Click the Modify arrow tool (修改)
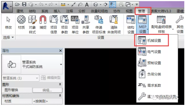This screenshot has height=106, width=186. (x=8, y=23)
